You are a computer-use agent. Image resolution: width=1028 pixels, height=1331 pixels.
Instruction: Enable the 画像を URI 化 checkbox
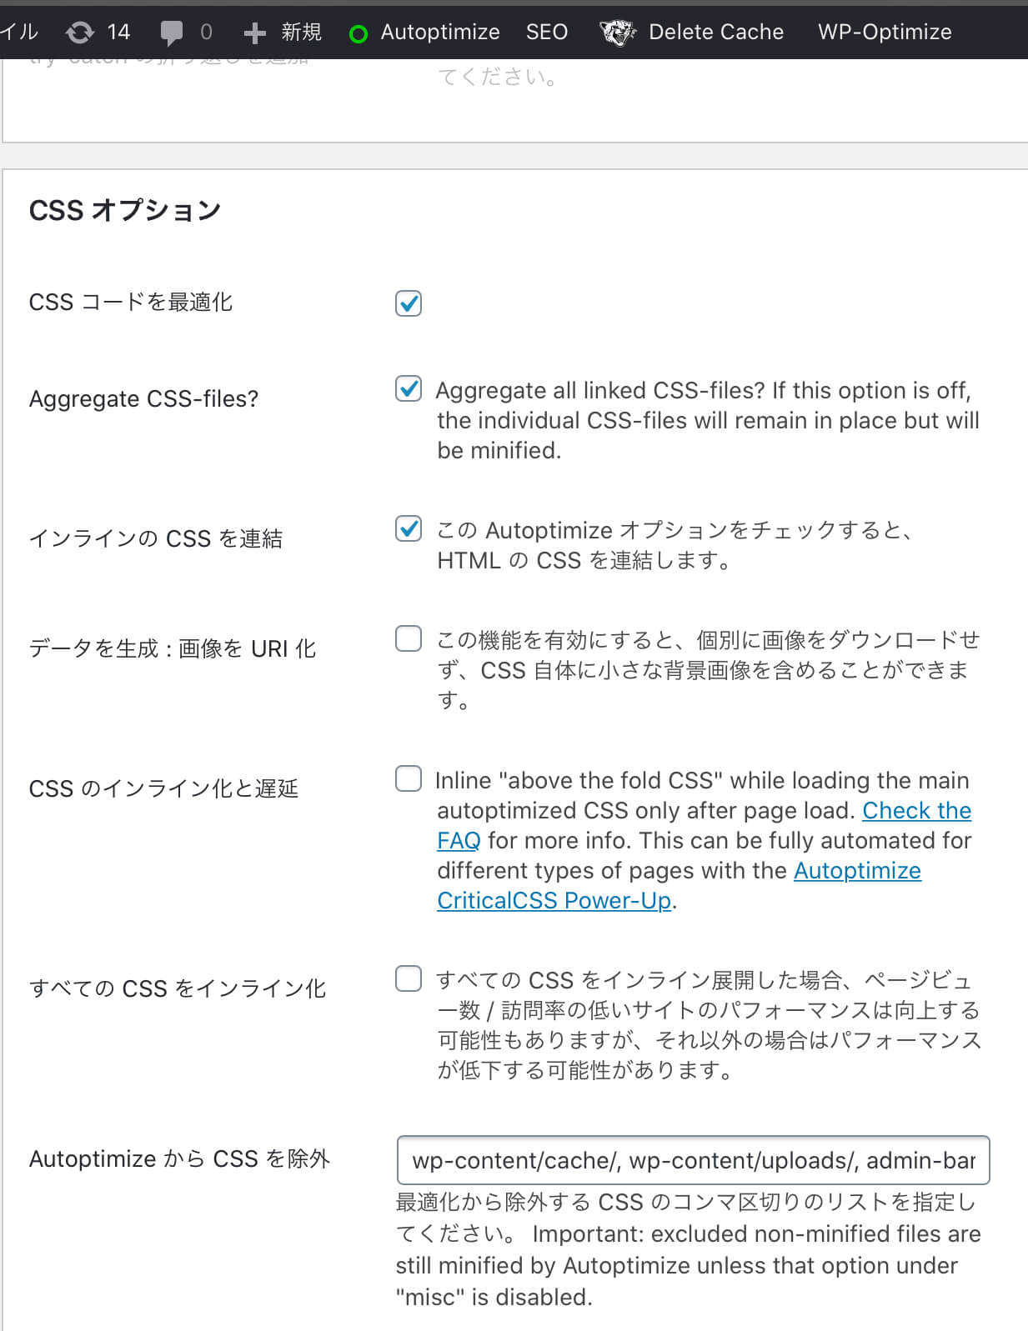[409, 638]
